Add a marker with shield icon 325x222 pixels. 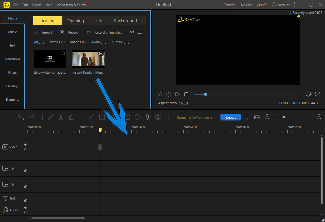click(246, 117)
